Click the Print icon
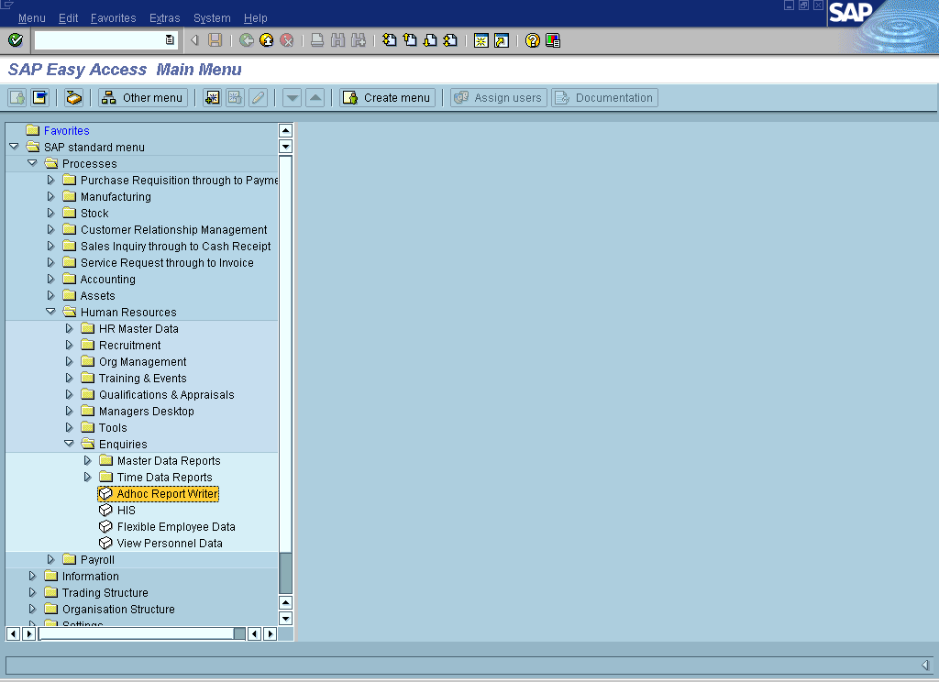The height and width of the screenshot is (682, 939). click(317, 40)
